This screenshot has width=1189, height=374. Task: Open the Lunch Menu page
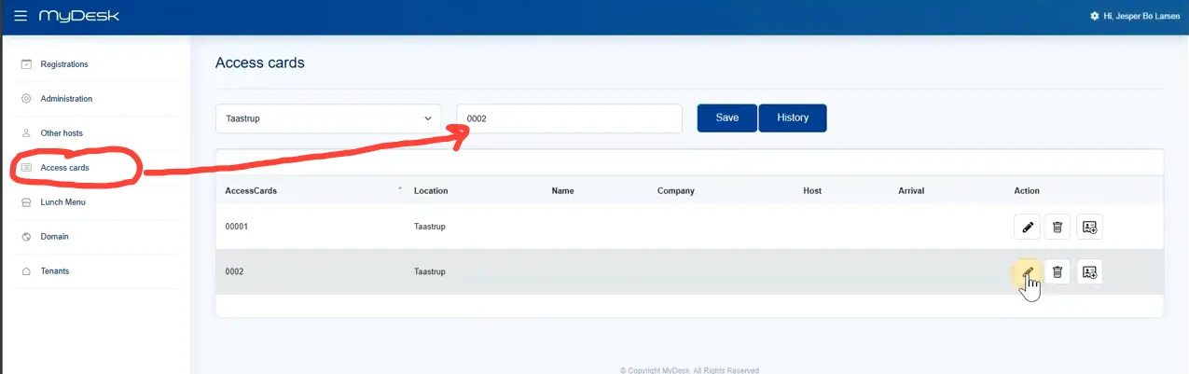pos(63,202)
